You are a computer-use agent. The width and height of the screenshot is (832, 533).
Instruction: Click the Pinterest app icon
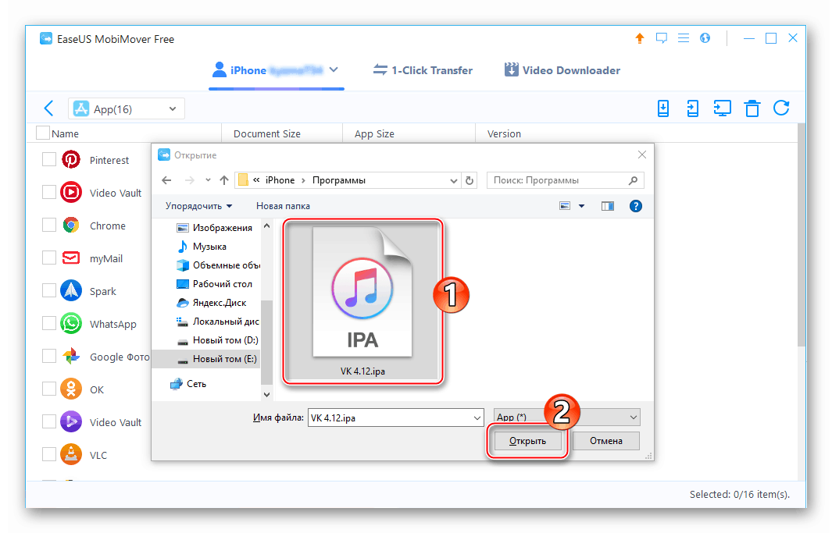click(71, 159)
